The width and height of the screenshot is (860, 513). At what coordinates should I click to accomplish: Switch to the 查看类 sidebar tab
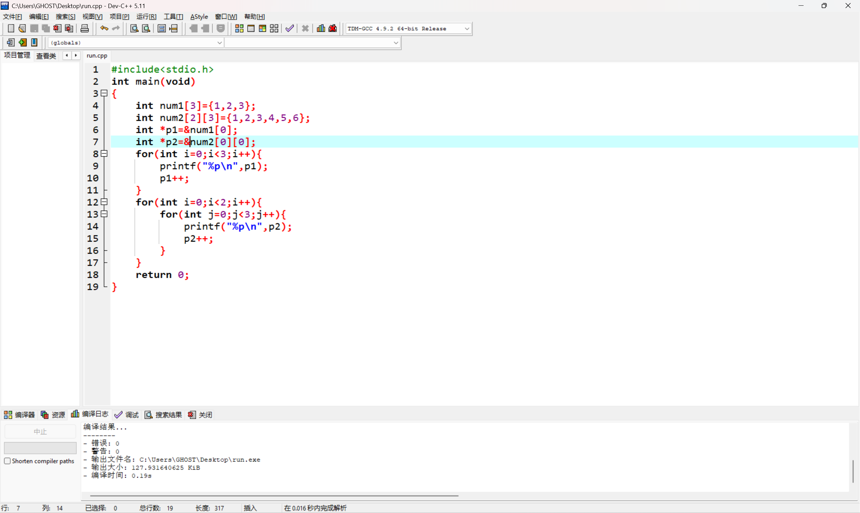pos(46,56)
